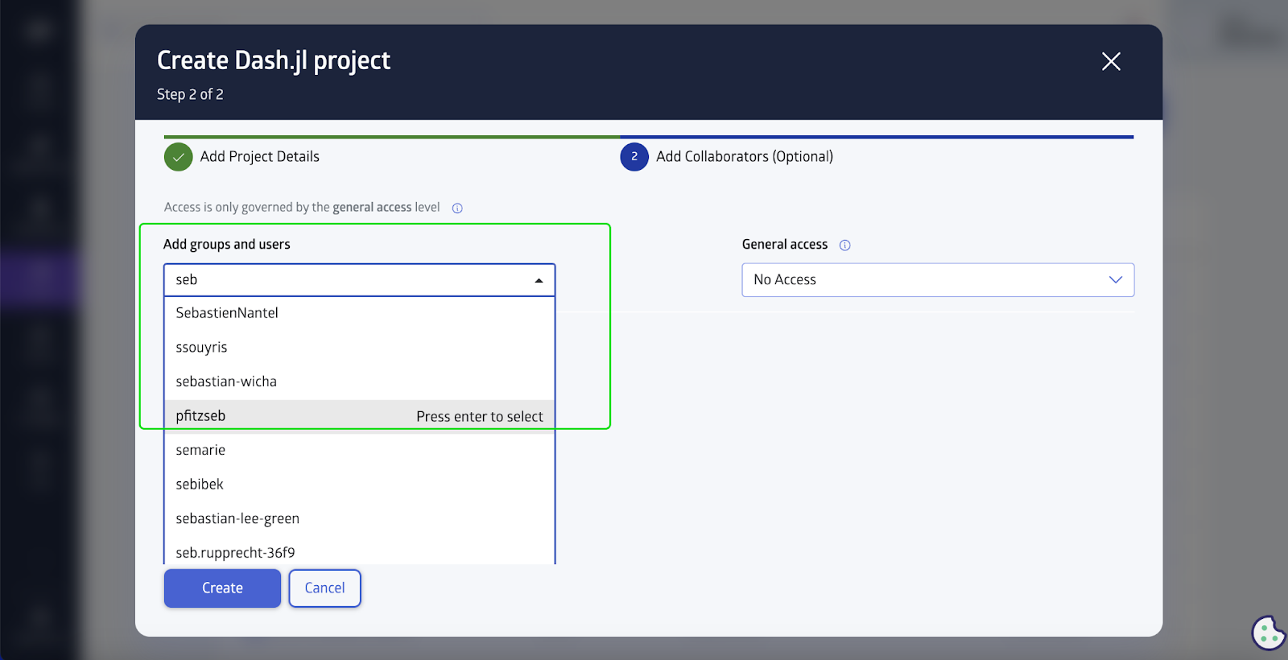Pick seb.rupprecht-36f9 from the suggestions
Screen dimensions: 1288x660
(x=360, y=551)
